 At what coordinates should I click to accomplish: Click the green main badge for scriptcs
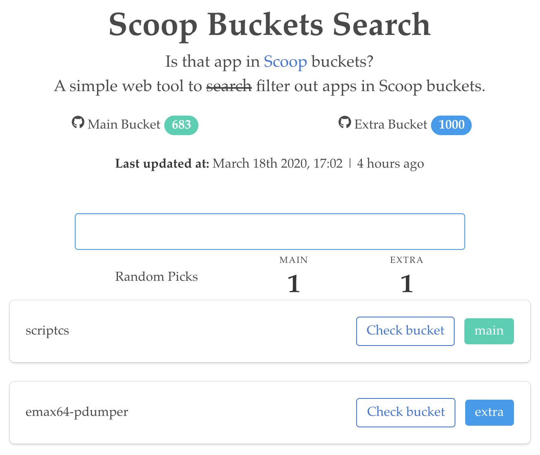(489, 331)
